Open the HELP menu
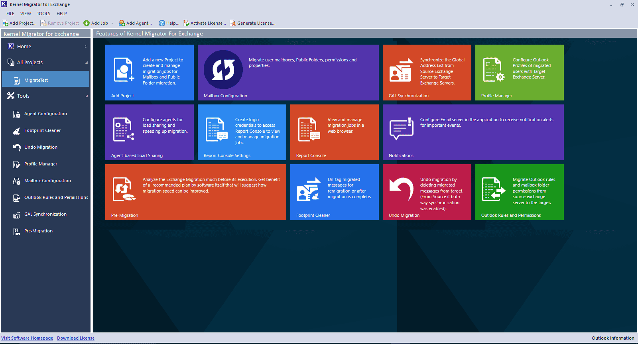Image resolution: width=638 pixels, height=344 pixels. click(62, 14)
